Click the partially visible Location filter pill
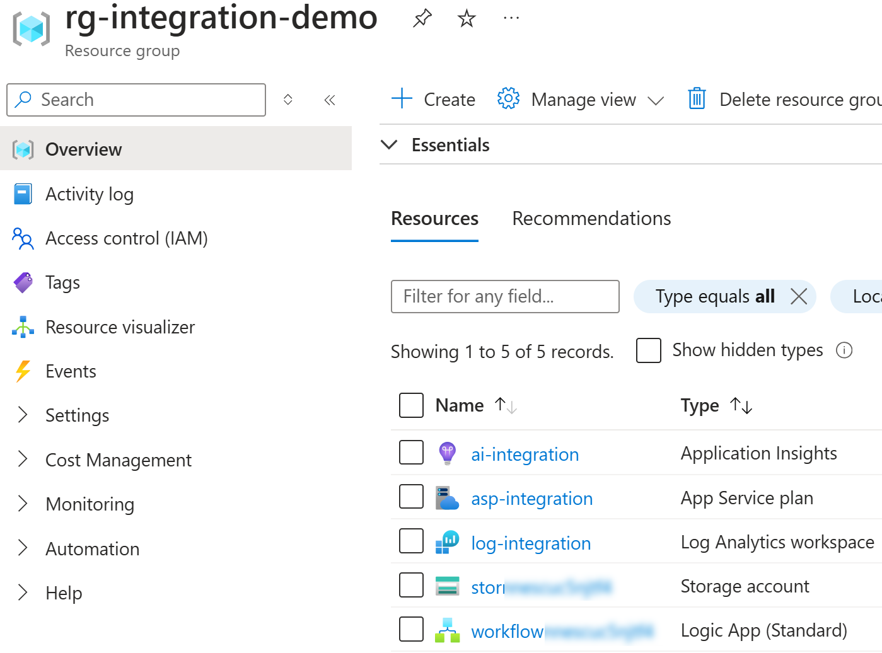882x653 pixels. click(x=857, y=296)
